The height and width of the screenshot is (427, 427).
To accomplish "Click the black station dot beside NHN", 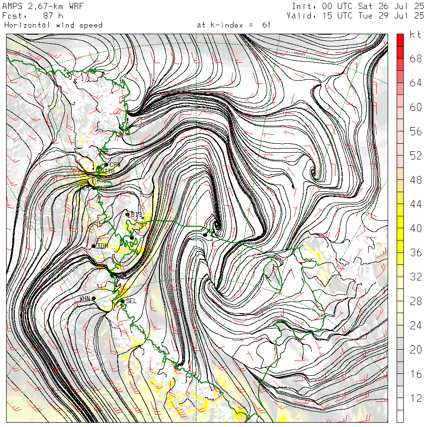I will click(x=93, y=299).
